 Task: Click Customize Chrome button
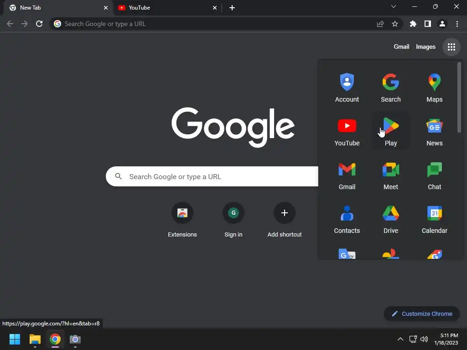coord(422,314)
